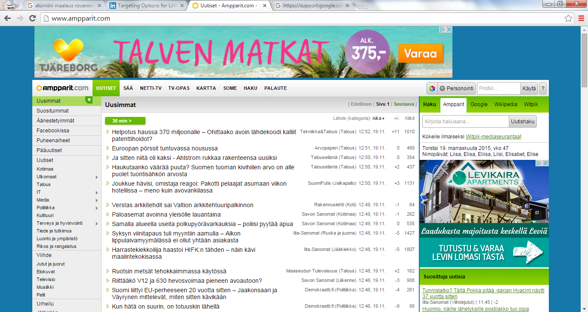Click the Profiili input field
588x312 pixels.
pos(499,89)
